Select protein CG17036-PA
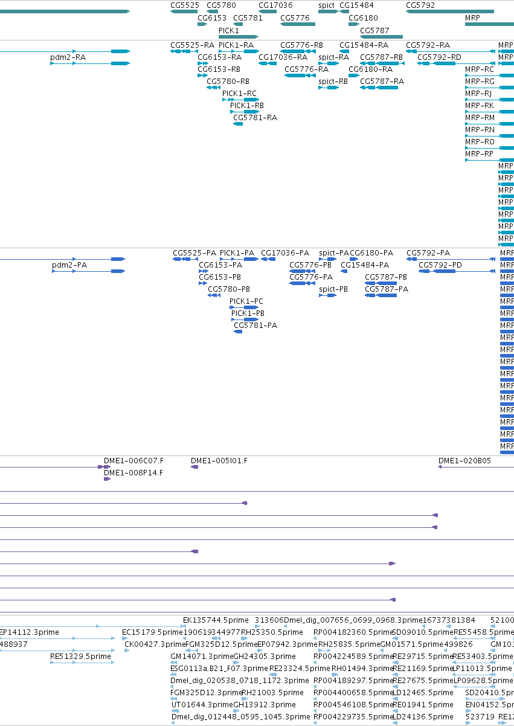 [x=285, y=253]
